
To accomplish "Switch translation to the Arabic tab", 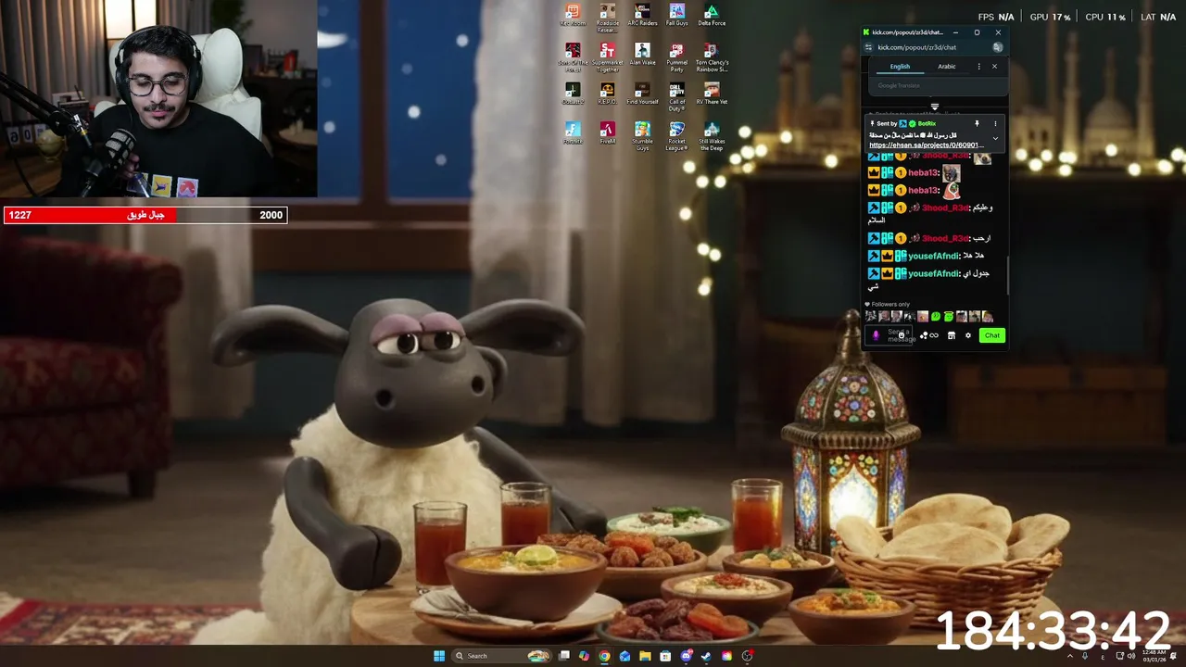I will [947, 67].
